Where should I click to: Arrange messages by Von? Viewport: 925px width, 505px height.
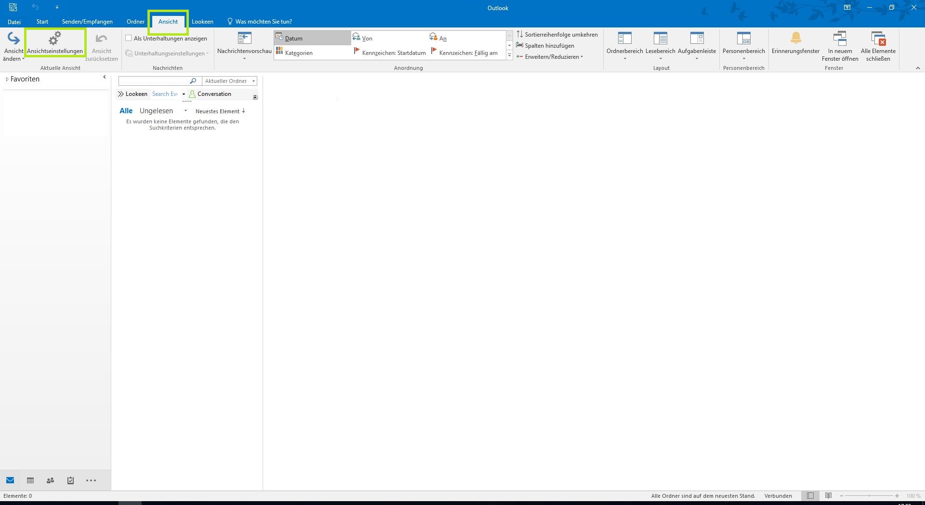point(389,38)
